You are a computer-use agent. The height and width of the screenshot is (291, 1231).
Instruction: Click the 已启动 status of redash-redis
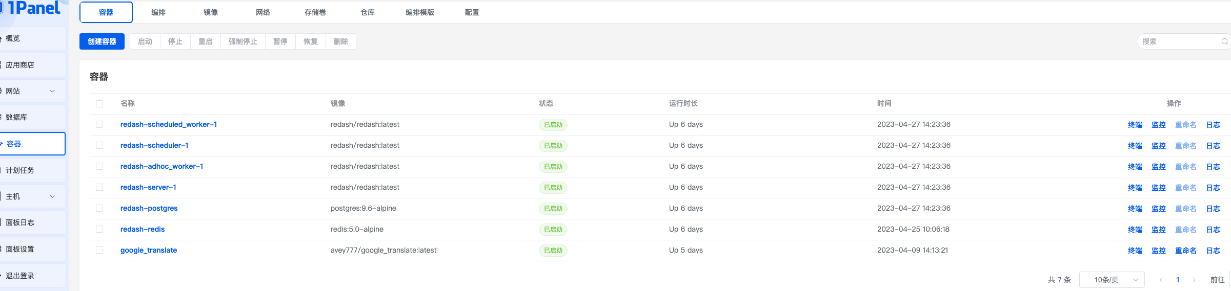click(553, 230)
